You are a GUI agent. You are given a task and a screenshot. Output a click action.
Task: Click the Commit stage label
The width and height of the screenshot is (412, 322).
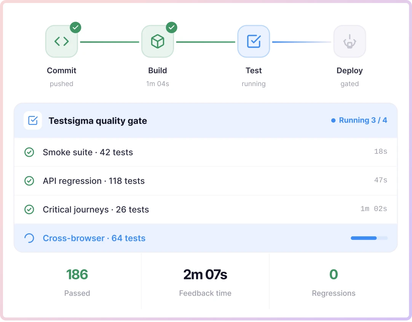[x=61, y=70]
